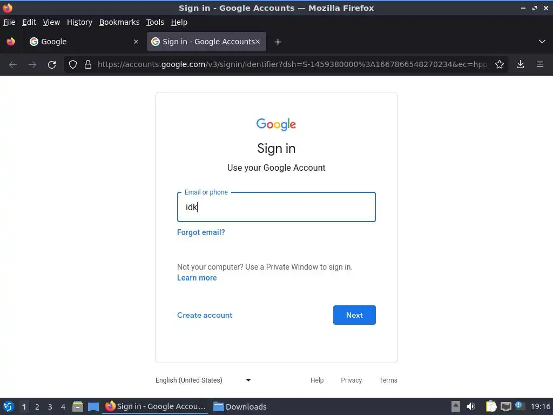Open the notification update tray icon

[x=520, y=406]
